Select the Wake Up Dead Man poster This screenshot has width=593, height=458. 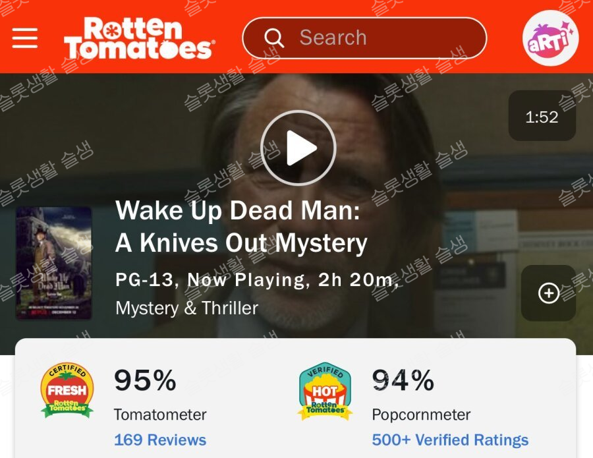click(x=54, y=263)
